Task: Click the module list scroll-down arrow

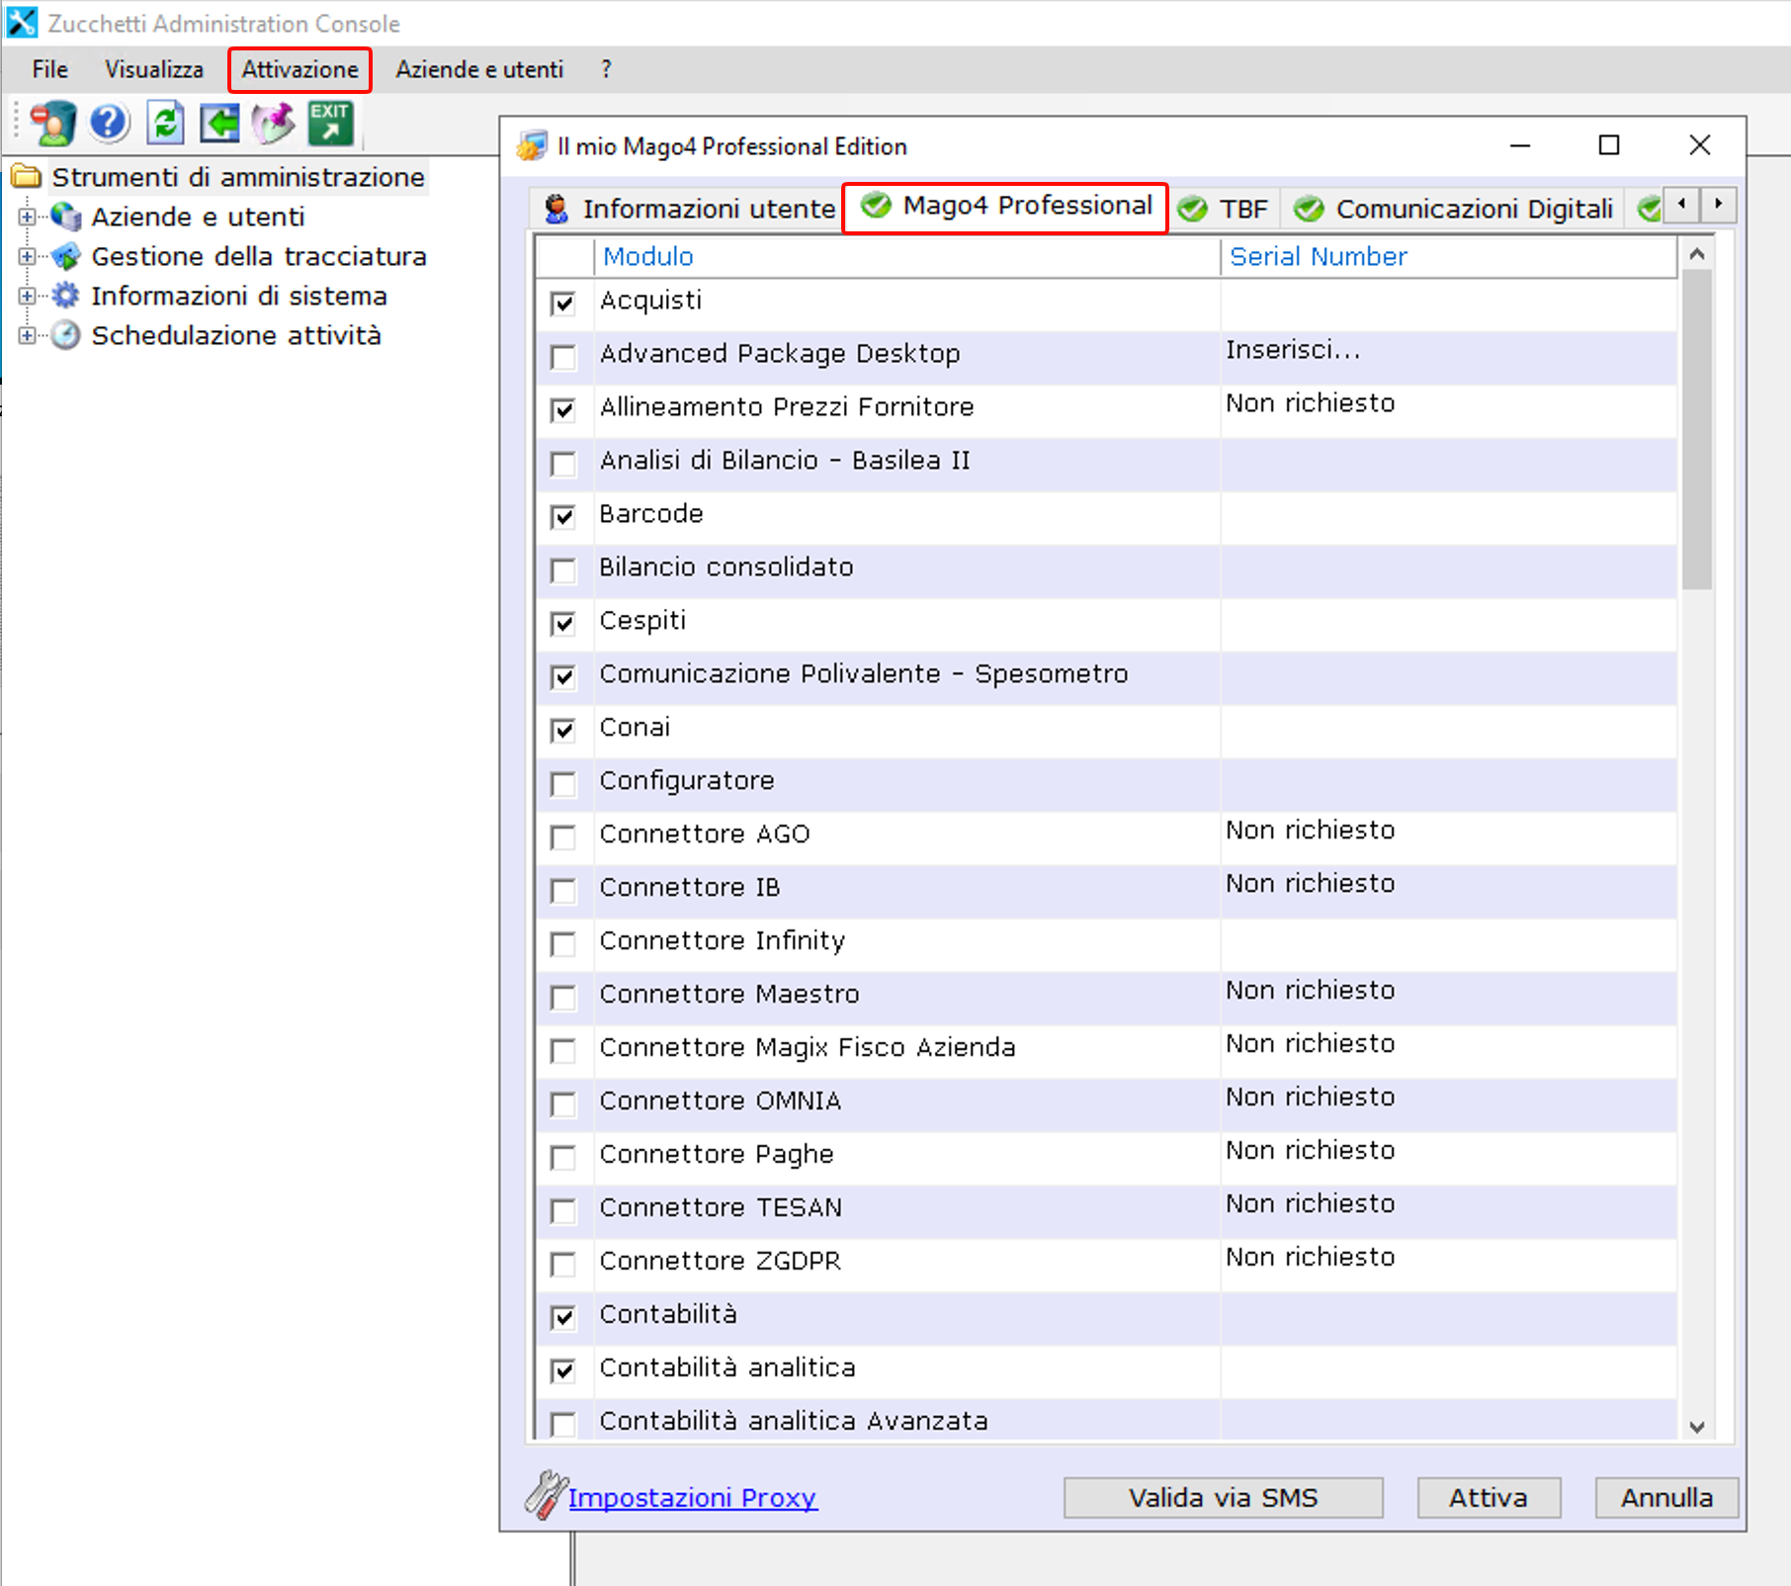Action: pos(1697,1426)
